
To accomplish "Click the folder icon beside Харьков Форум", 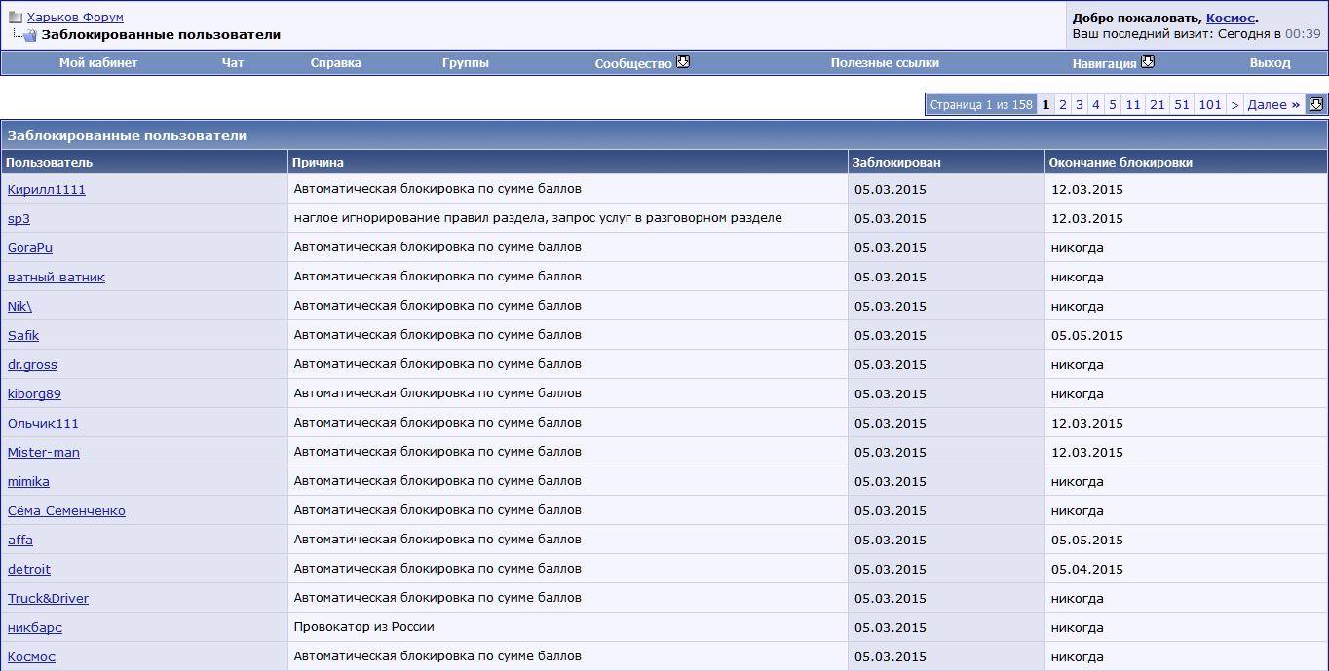I will (x=16, y=18).
